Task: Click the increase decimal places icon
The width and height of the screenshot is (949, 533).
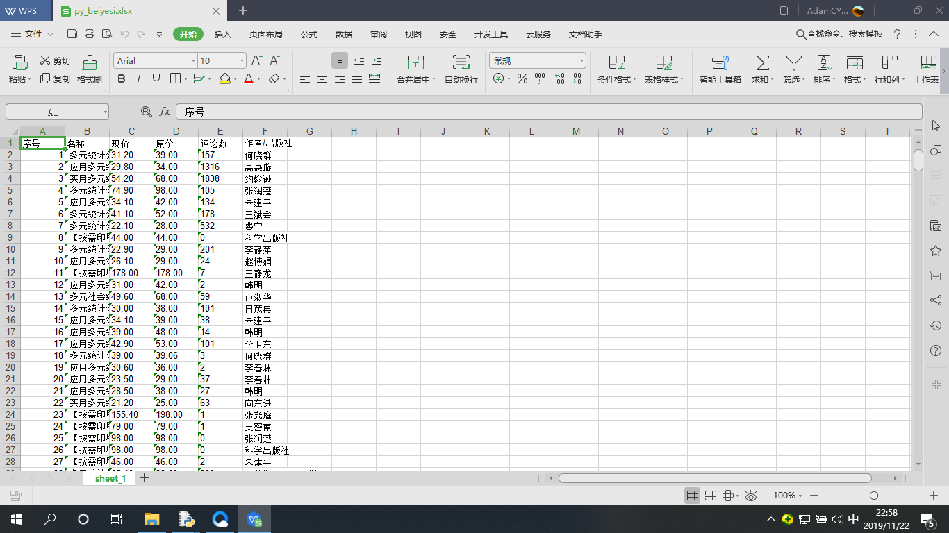Action: click(559, 79)
